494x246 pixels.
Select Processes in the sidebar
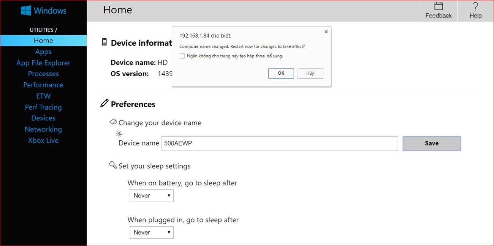coord(43,74)
